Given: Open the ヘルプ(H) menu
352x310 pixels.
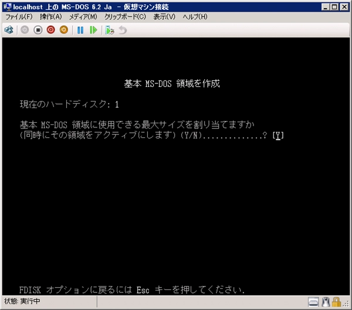Looking at the screenshot, I should 195,17.
